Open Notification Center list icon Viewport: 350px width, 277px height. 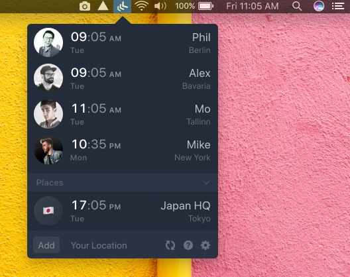pos(338,6)
